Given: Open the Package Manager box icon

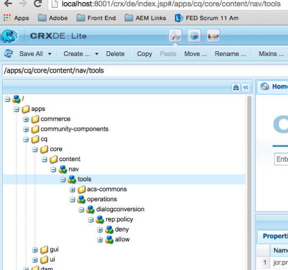Looking at the screenshot, I should coord(195,35).
